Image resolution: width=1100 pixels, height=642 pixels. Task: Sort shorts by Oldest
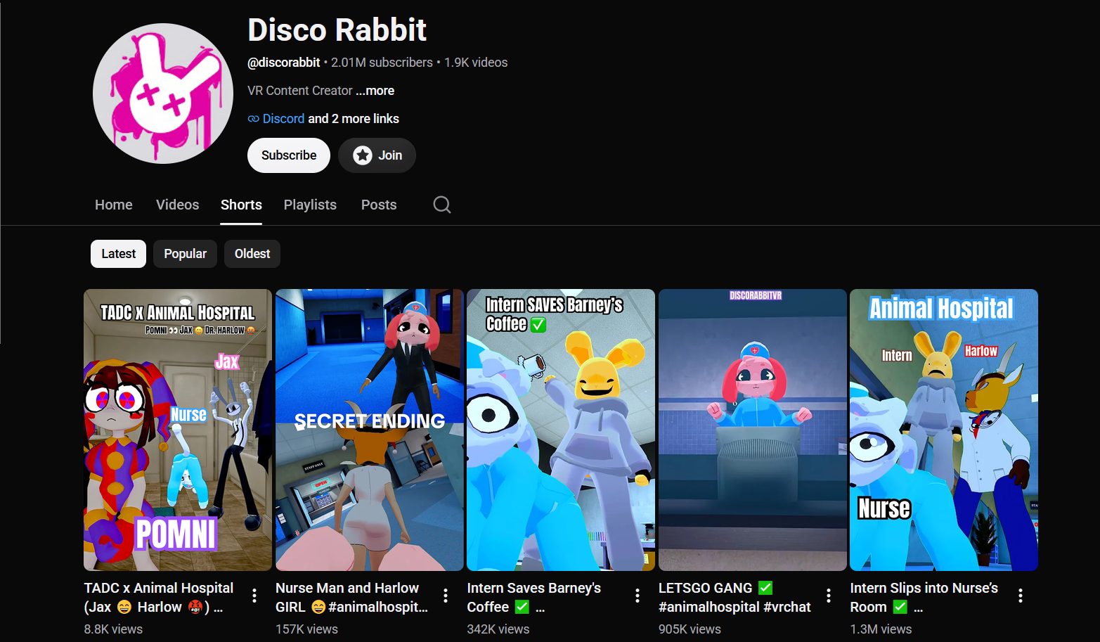pyautogui.click(x=252, y=254)
